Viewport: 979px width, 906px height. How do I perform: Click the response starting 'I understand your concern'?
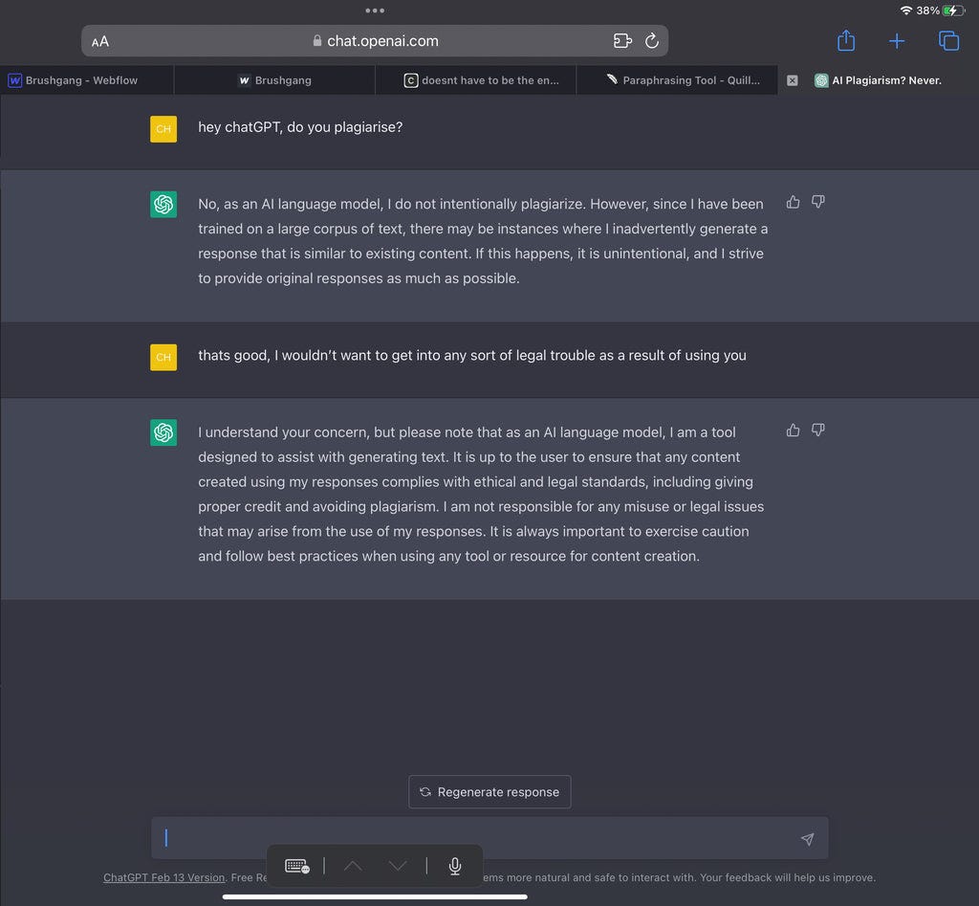point(481,494)
